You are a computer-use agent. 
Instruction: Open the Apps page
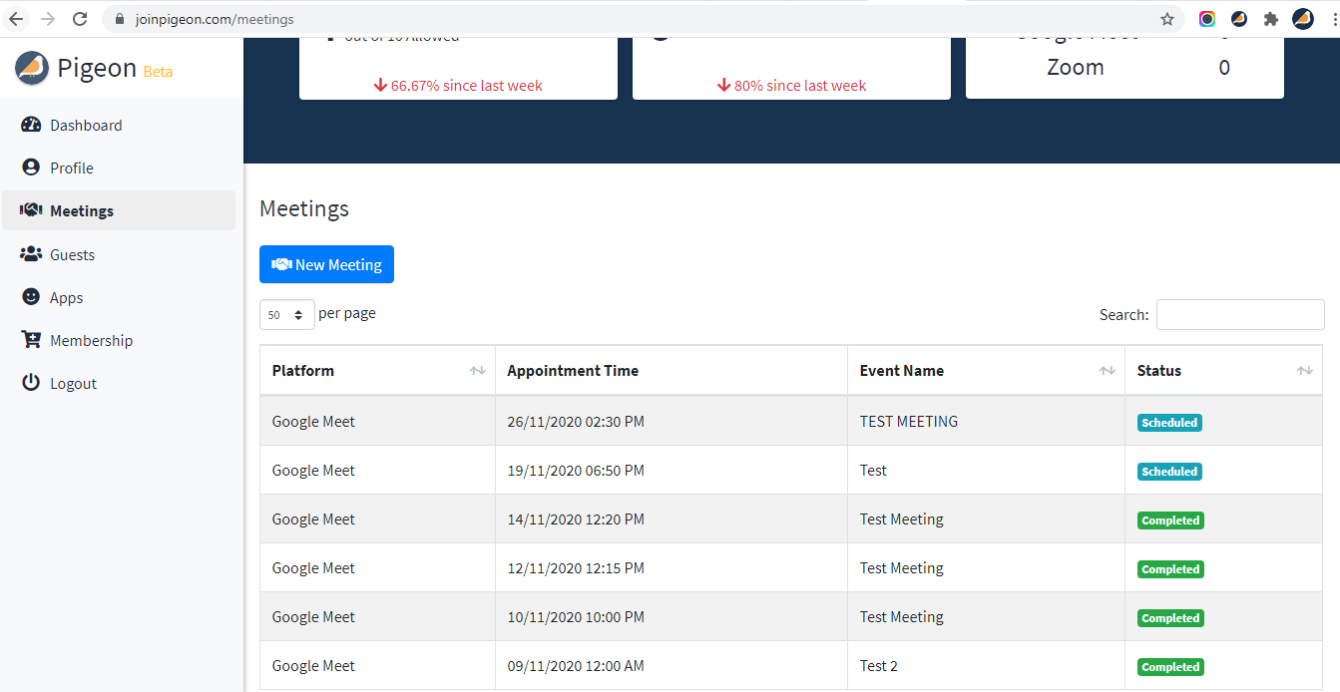point(67,298)
